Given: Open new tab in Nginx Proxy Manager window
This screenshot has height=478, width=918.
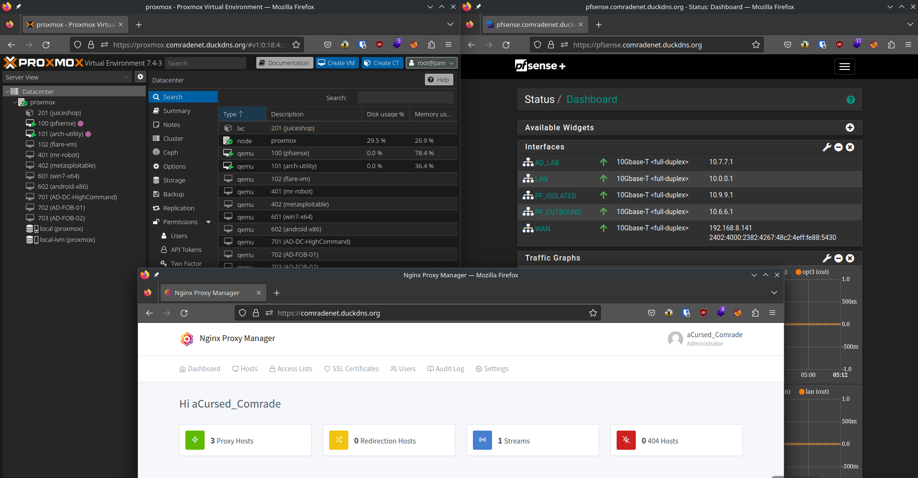Looking at the screenshot, I should click(276, 293).
